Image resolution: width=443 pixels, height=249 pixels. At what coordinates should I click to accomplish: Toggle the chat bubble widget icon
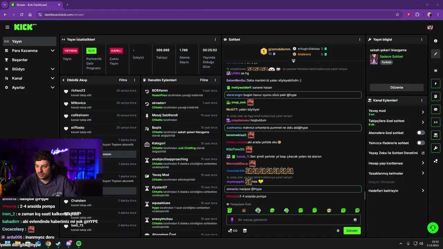click(x=435, y=109)
